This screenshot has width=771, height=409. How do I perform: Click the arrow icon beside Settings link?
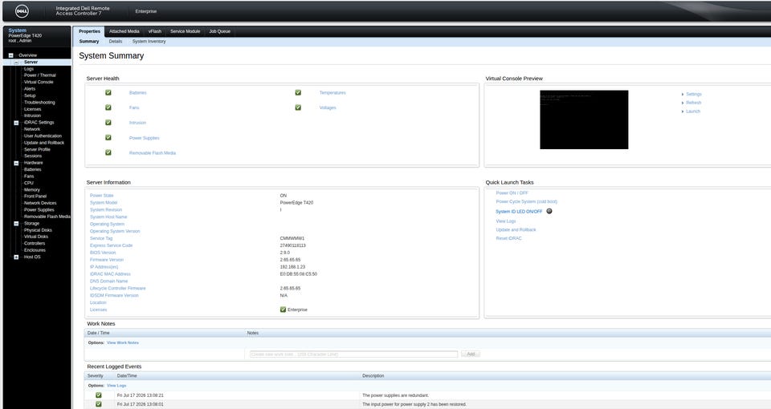pyautogui.click(x=683, y=95)
